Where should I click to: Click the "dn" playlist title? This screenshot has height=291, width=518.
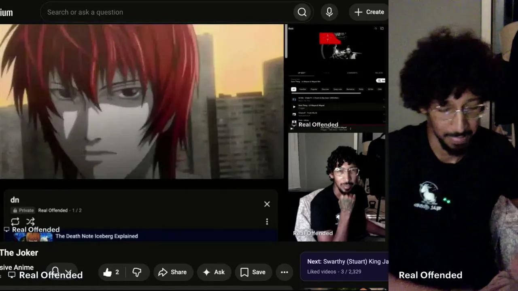(15, 200)
